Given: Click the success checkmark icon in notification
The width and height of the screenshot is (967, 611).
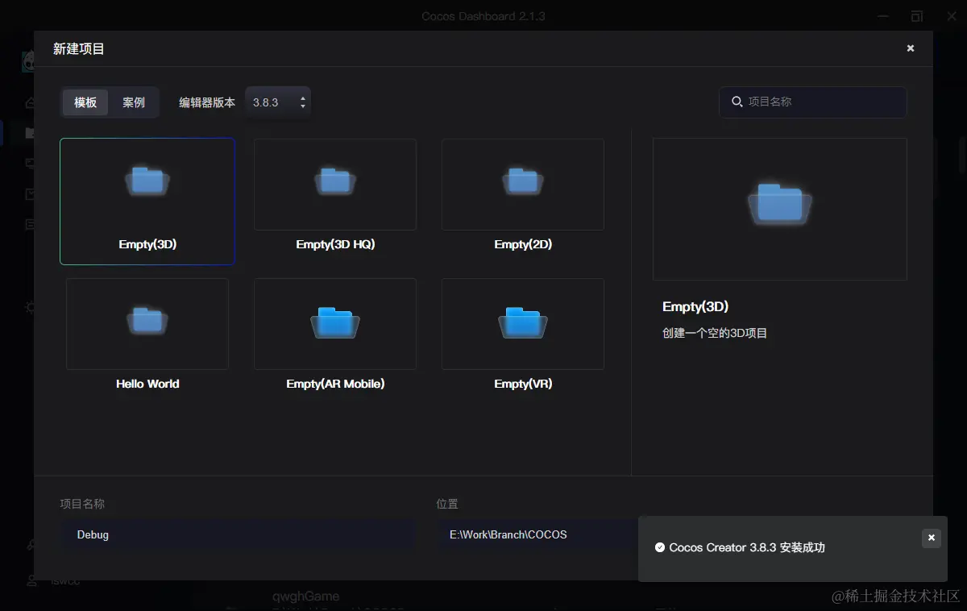Looking at the screenshot, I should [x=660, y=547].
